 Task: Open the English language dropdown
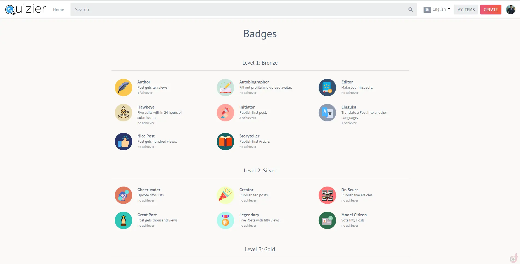437,9
